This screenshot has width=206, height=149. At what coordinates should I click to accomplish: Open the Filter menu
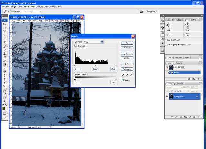(32, 6)
